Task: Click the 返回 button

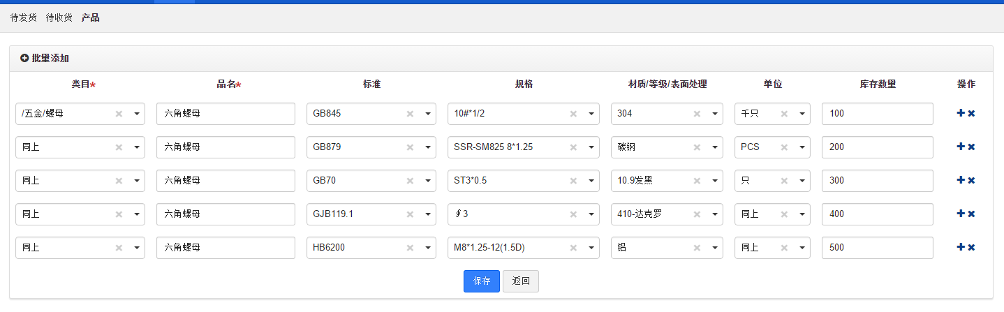Action: (521, 281)
